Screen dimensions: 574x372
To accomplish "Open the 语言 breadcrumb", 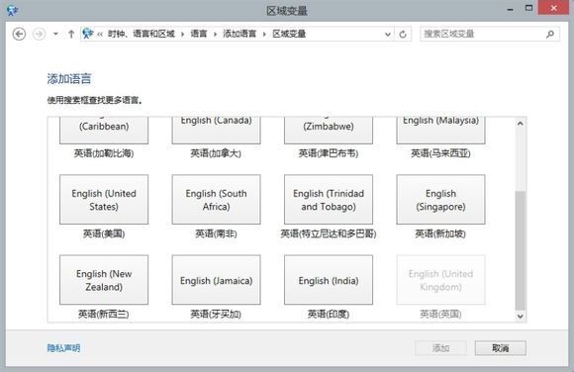I will 199,34.
